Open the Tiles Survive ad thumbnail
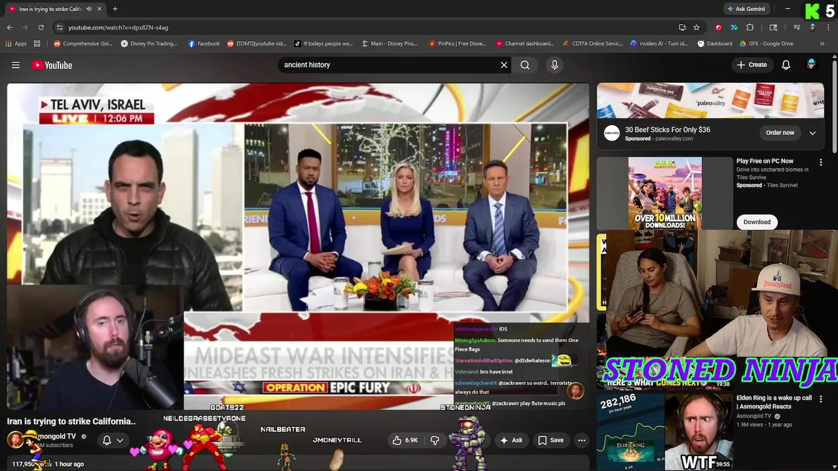 (665, 193)
